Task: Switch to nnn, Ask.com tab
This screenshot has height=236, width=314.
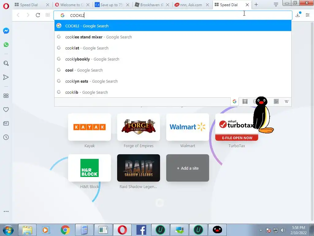Action: (189, 5)
